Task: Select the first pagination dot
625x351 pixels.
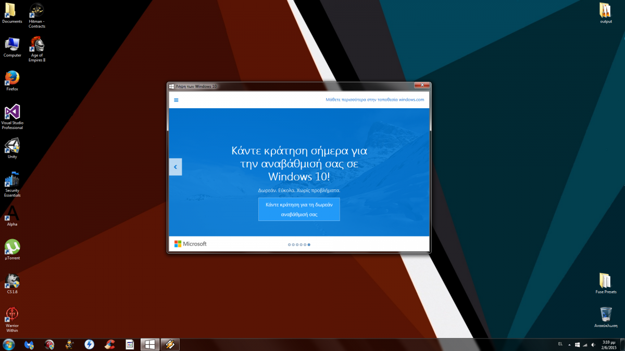Action: [x=289, y=244]
